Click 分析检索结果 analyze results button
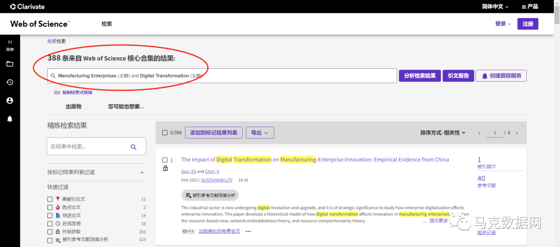 click(420, 76)
